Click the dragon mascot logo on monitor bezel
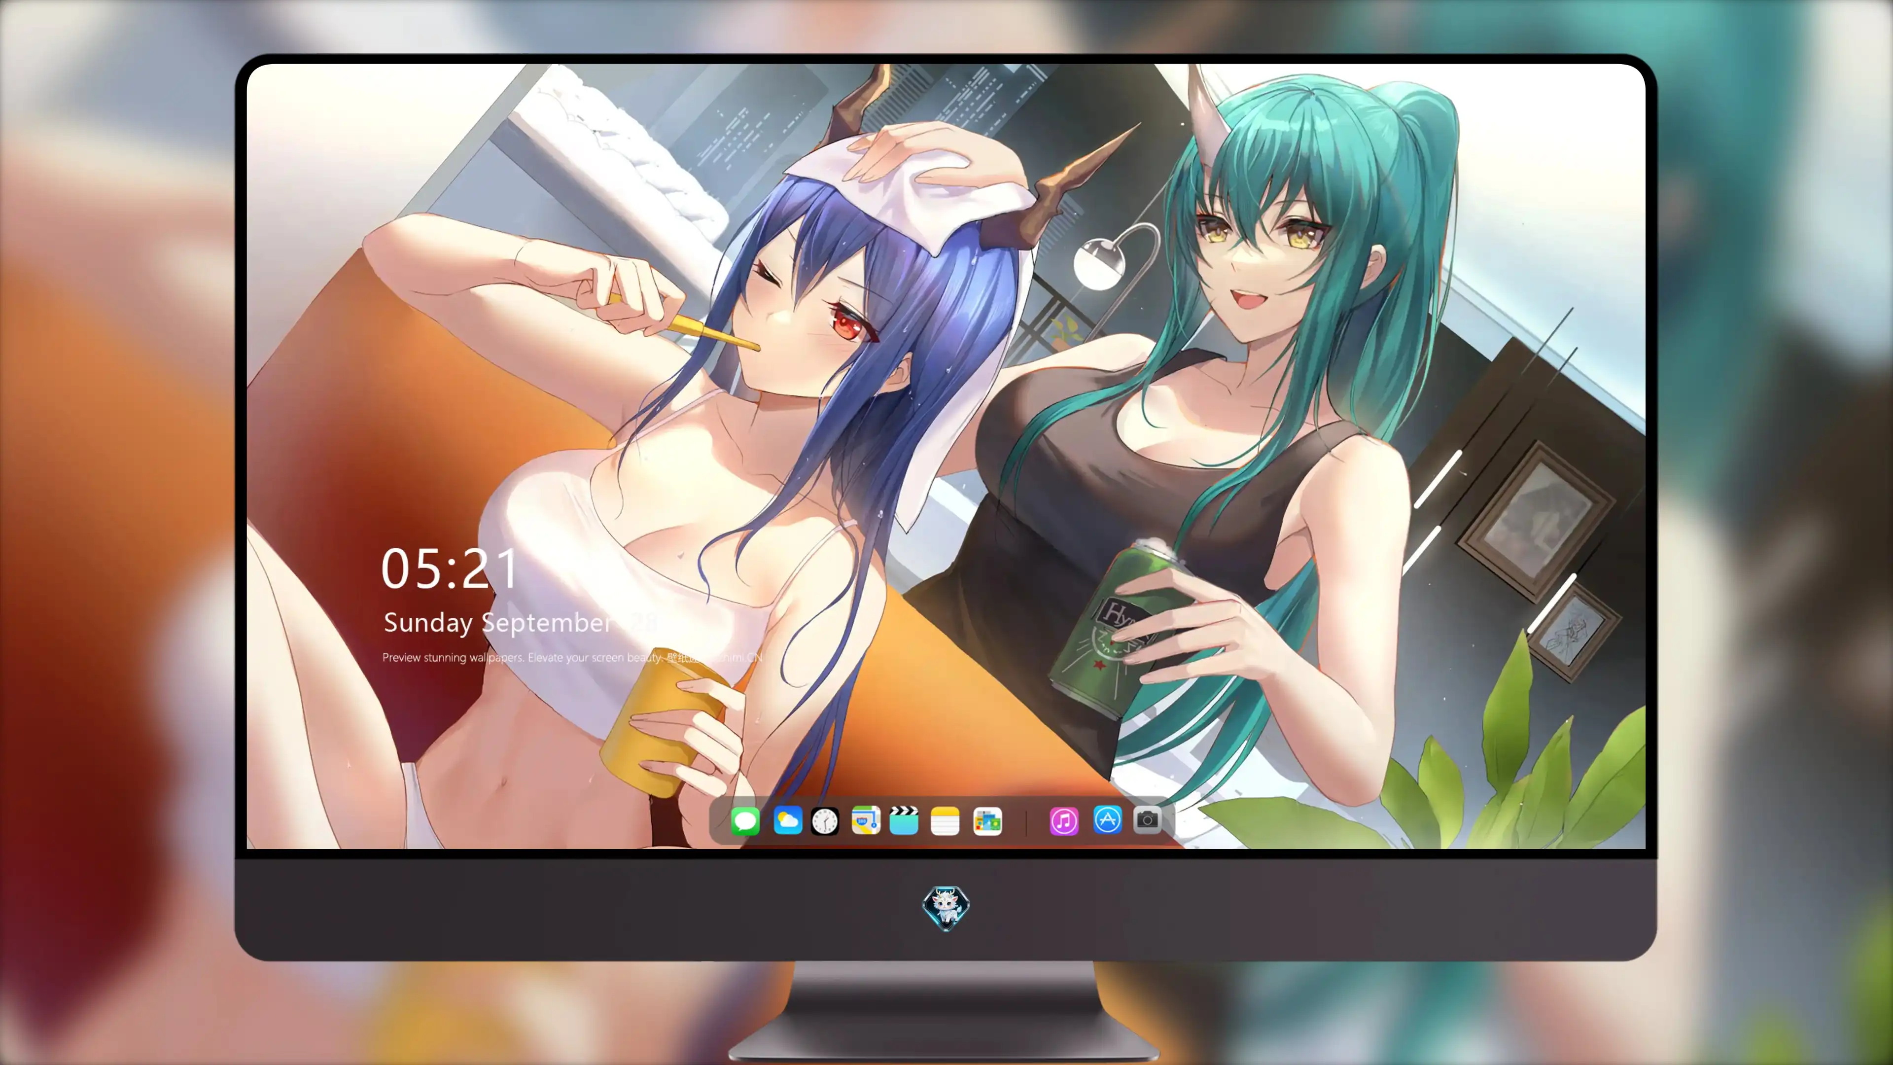 946,908
